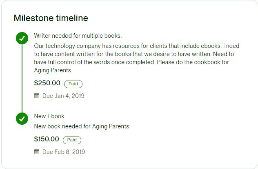Open the 'Writer needed for multiple books.' milestone title
Viewport: 258px width, 169px height.
(78, 35)
